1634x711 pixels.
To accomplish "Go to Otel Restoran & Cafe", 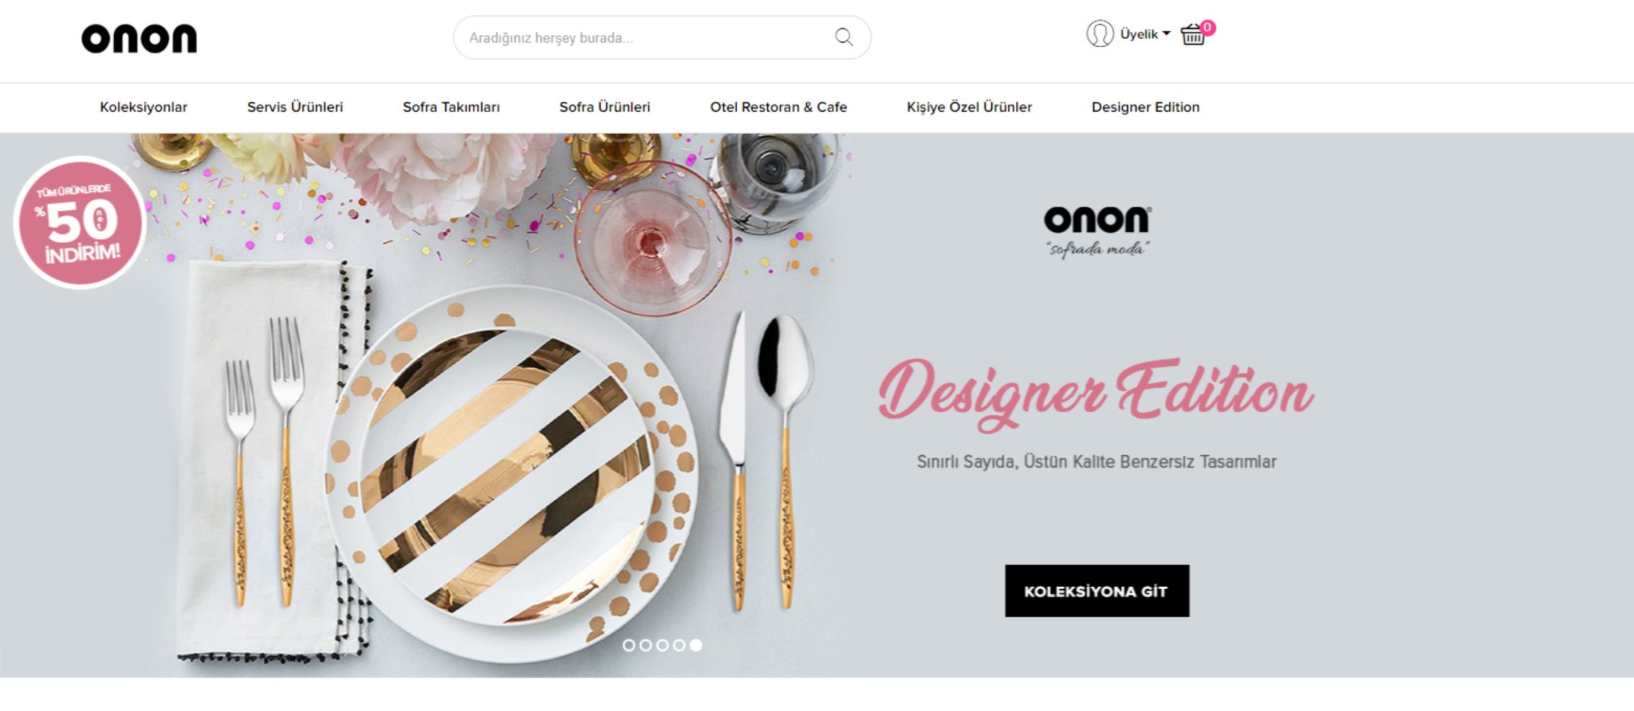I will point(779,107).
